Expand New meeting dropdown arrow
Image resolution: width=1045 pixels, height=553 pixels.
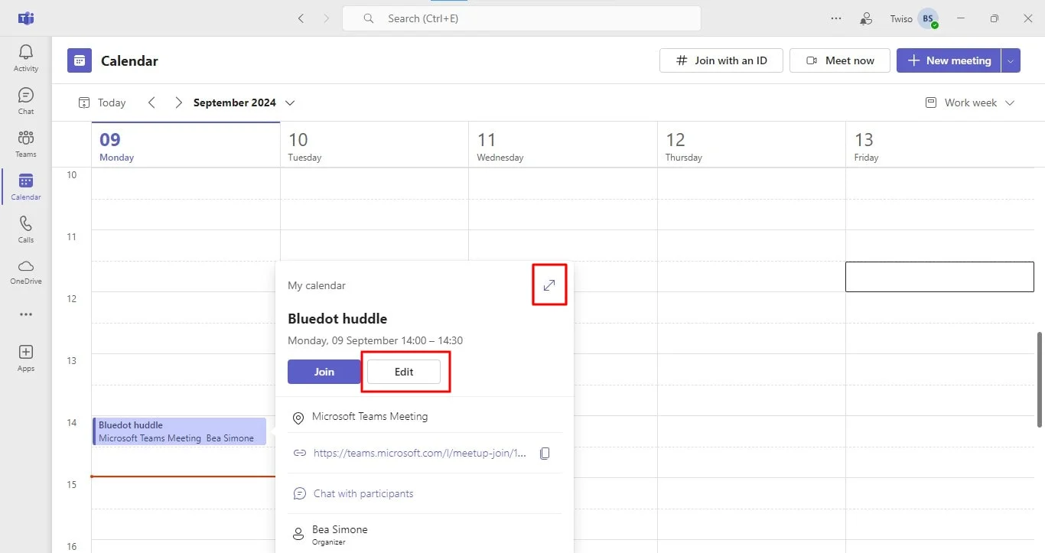pos(1011,60)
